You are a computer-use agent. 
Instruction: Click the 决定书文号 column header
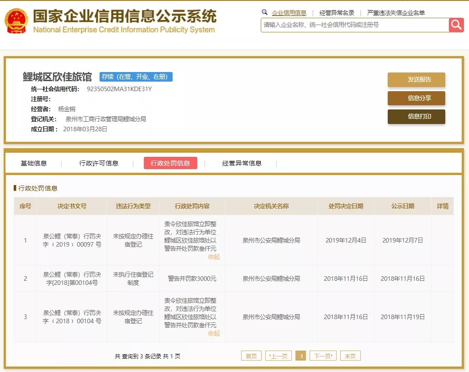72,206
